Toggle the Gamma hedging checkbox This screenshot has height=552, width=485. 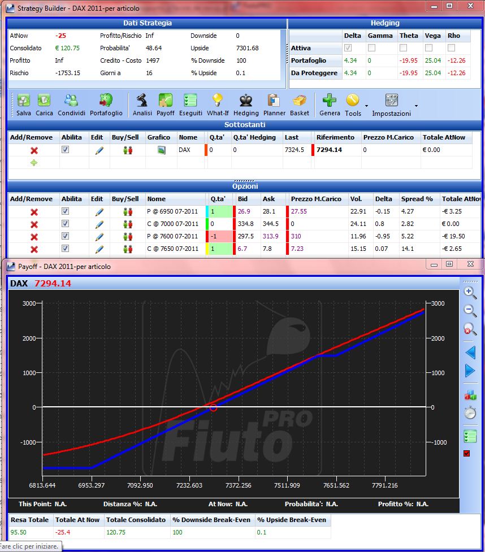click(x=371, y=48)
